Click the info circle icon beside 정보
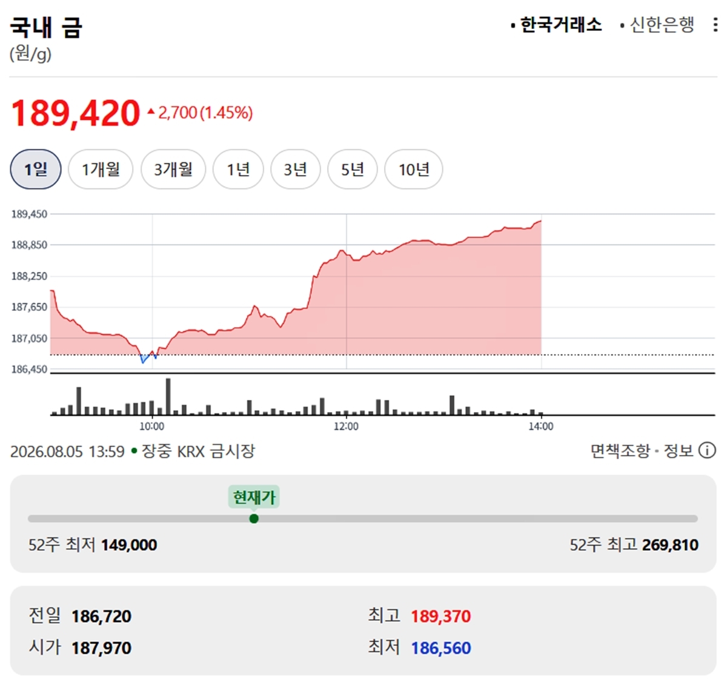This screenshot has width=727, height=684. (707, 451)
